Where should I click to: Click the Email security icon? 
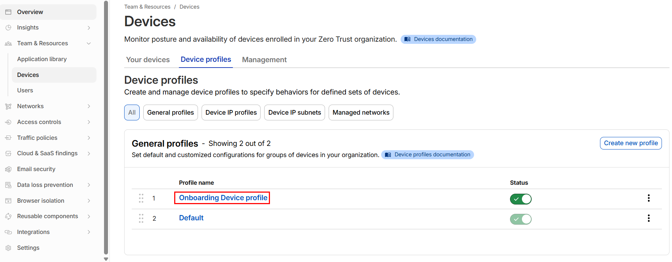(x=8, y=169)
